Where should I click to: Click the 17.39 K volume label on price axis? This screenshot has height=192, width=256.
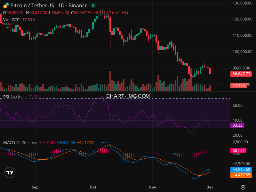(x=238, y=85)
